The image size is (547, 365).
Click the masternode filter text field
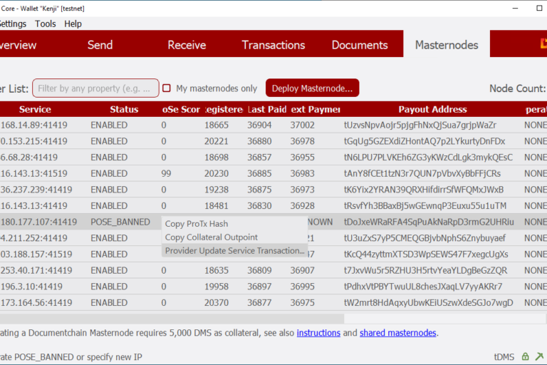tap(95, 88)
